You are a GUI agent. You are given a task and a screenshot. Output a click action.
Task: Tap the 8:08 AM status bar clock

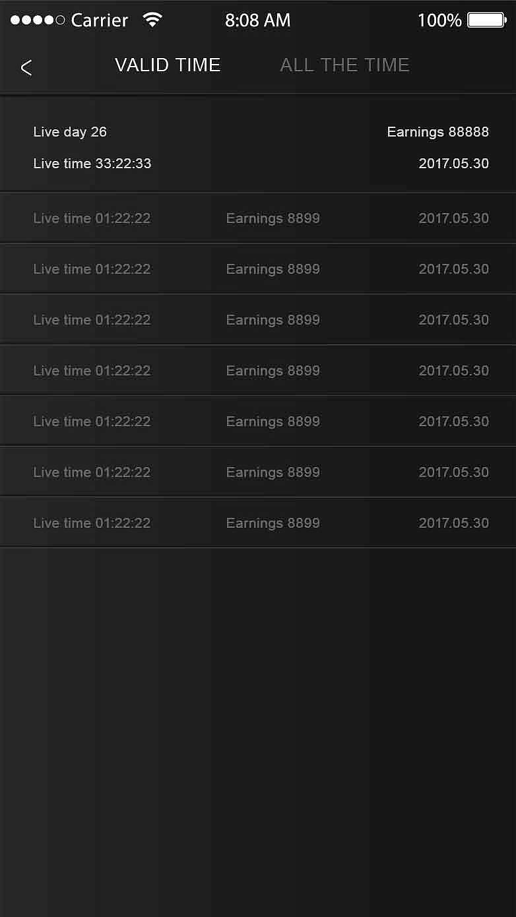coord(257,20)
